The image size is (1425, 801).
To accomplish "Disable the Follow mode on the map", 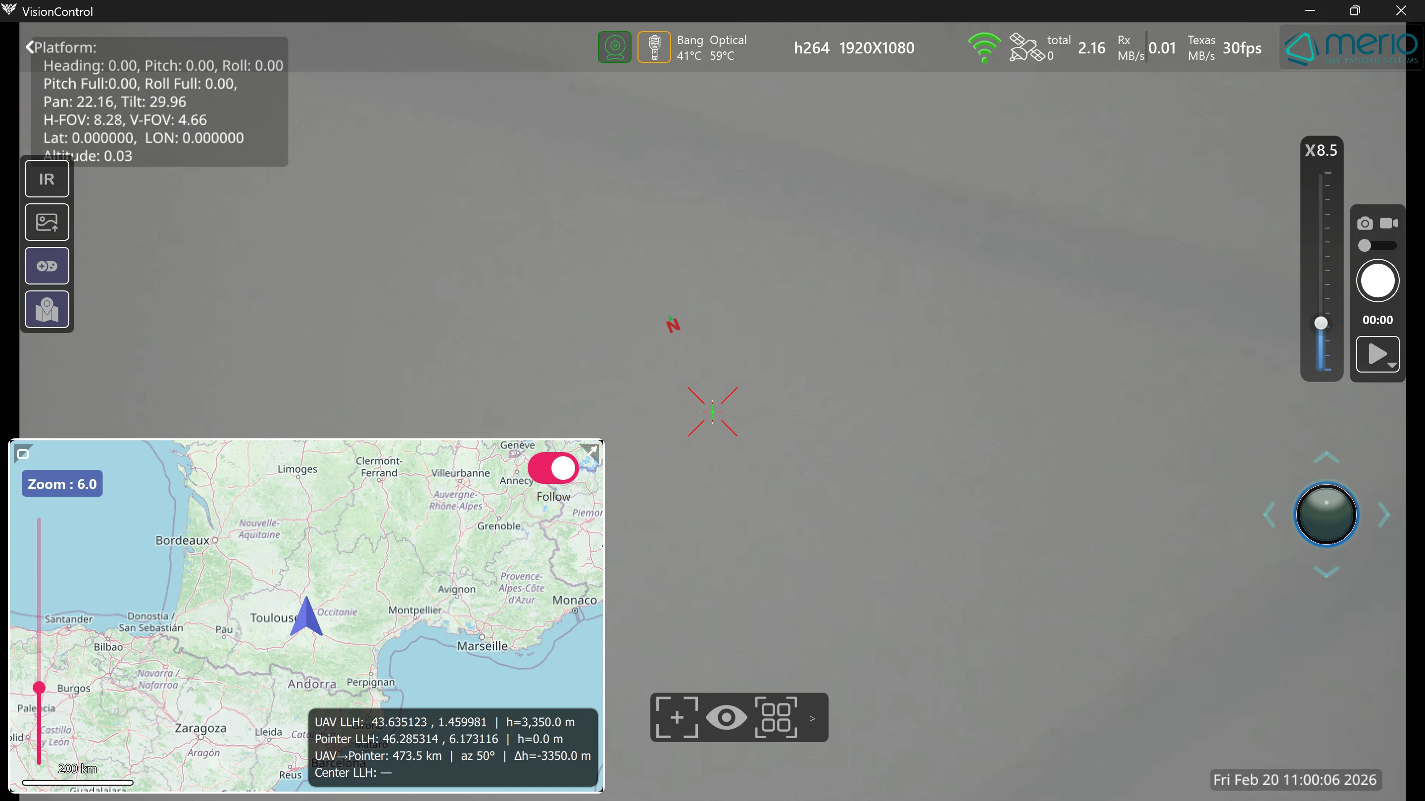I will [553, 468].
